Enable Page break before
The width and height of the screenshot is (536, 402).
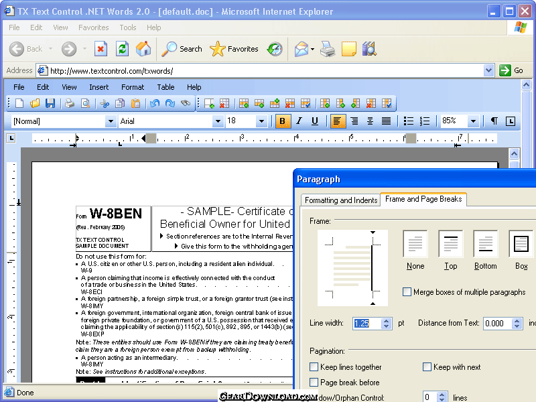pos(314,382)
